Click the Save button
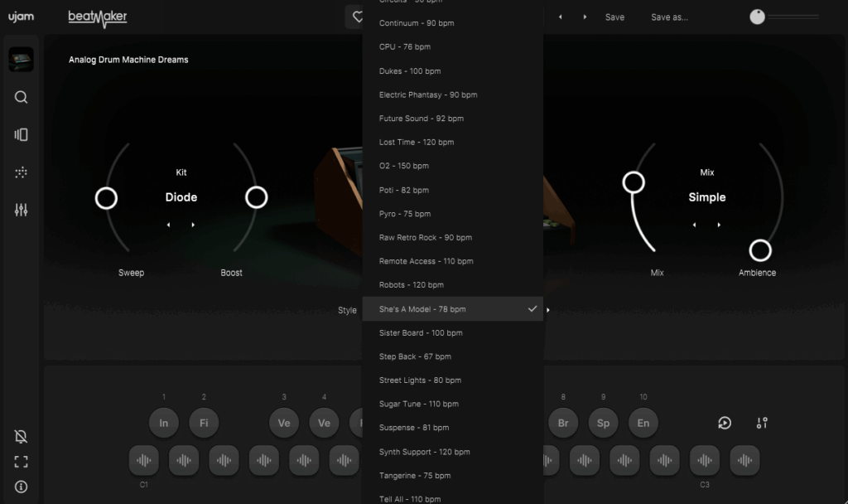This screenshot has width=848, height=504. tap(614, 17)
